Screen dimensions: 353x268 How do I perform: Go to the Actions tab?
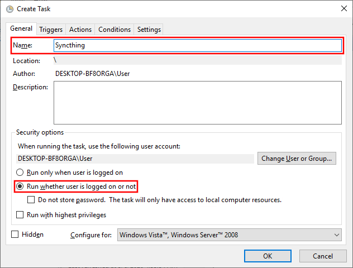pyautogui.click(x=80, y=30)
